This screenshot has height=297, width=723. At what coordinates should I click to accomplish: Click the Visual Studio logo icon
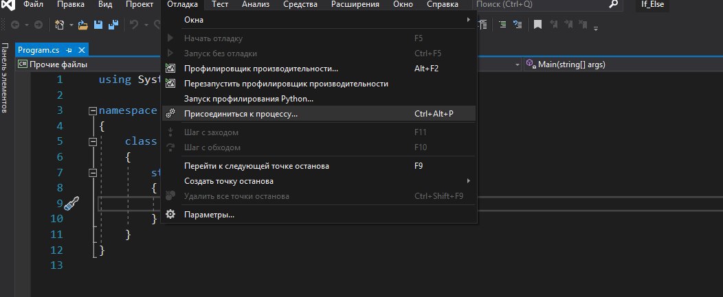point(8,5)
